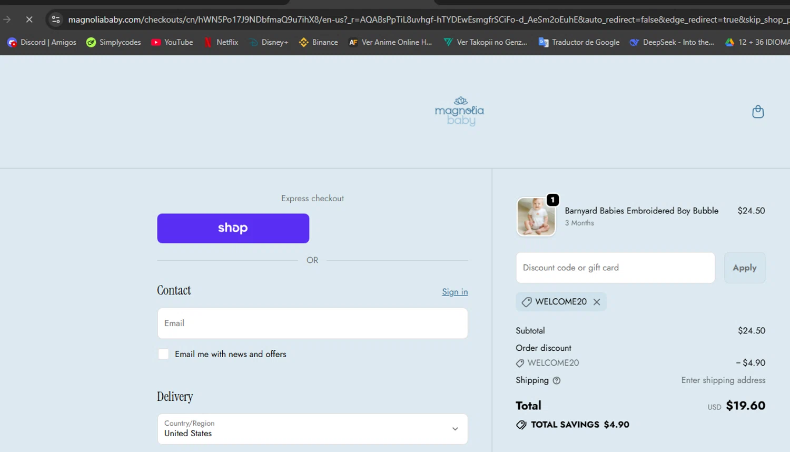790x452 pixels.
Task: Click the Sign in link
Action: pyautogui.click(x=455, y=292)
